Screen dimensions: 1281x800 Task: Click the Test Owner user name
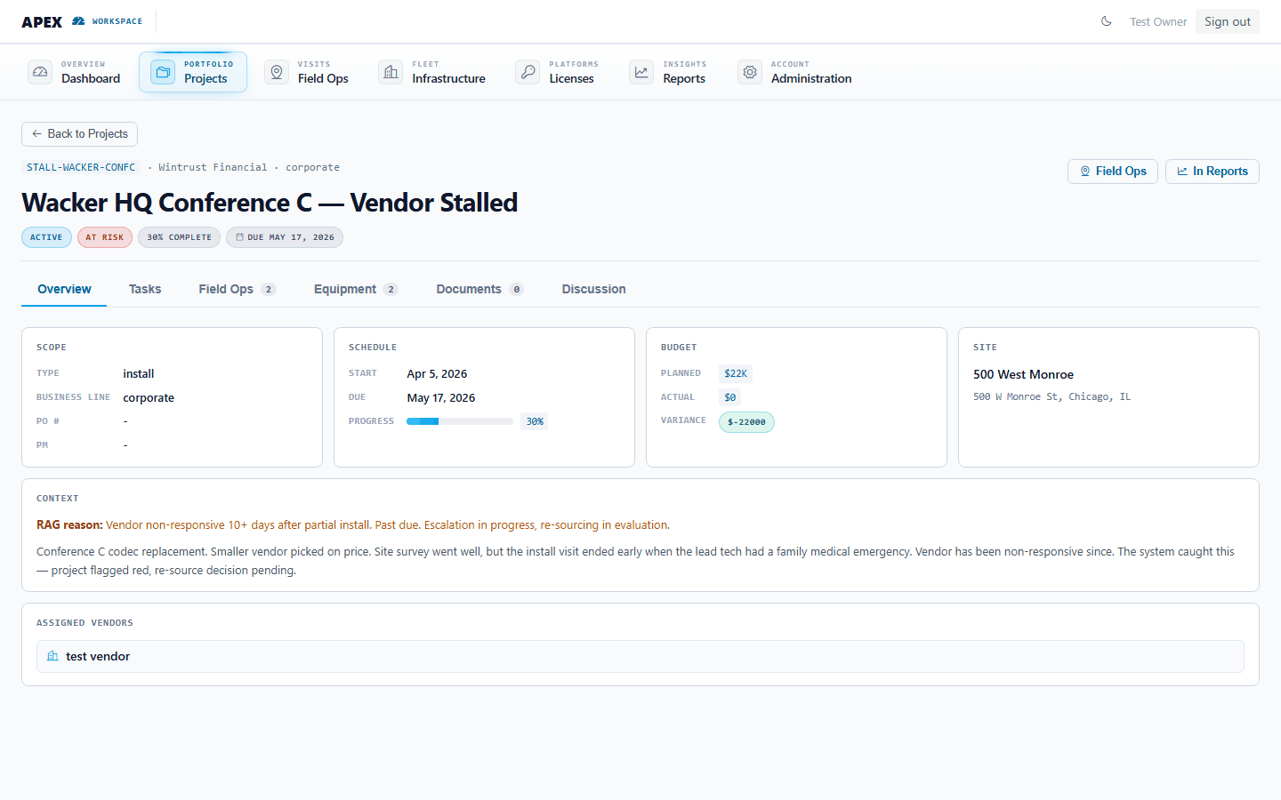tap(1158, 21)
